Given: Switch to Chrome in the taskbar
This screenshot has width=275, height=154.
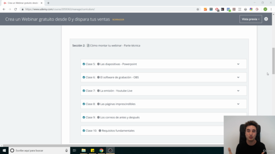Looking at the screenshot, I should point(101,150).
